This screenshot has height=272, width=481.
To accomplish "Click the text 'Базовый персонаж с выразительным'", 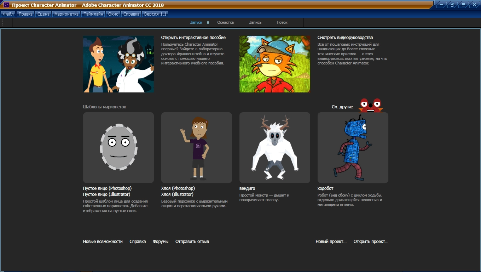I will click(x=195, y=201).
